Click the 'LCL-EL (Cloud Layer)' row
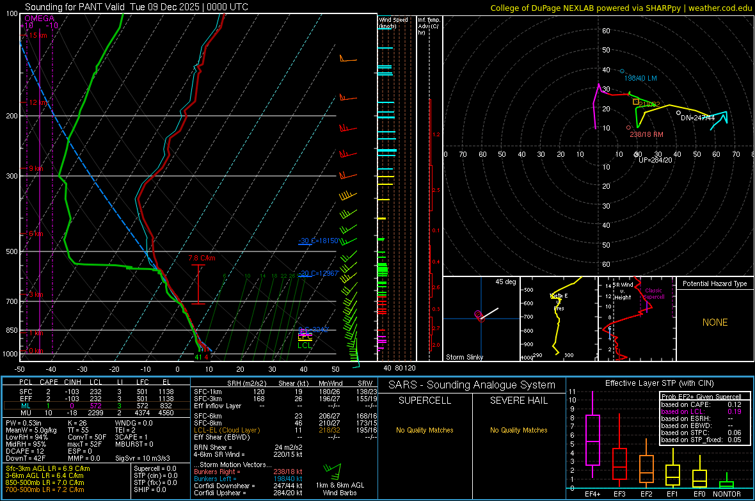 pos(285,430)
